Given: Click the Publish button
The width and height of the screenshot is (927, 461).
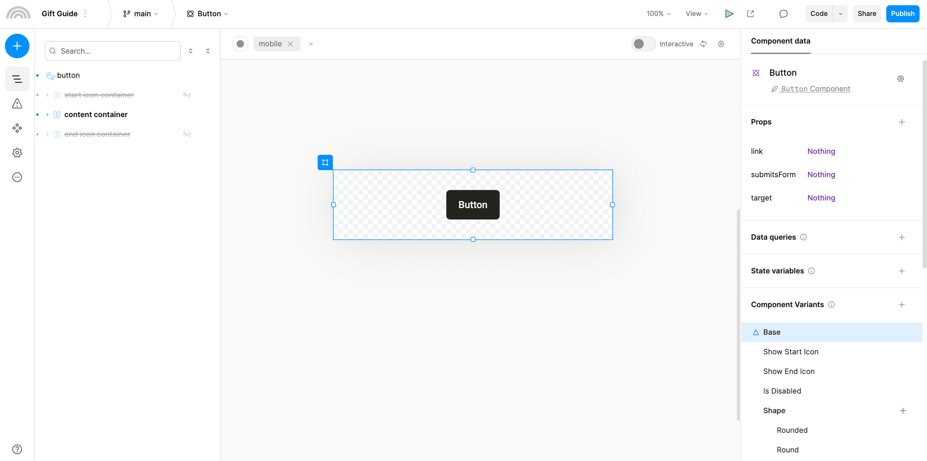Looking at the screenshot, I should pos(903,13).
